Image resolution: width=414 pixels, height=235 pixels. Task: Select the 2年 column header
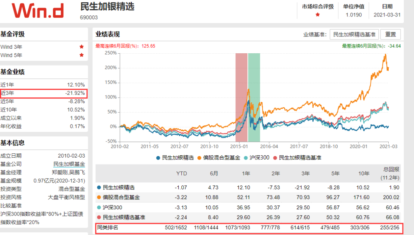click(x=276, y=174)
